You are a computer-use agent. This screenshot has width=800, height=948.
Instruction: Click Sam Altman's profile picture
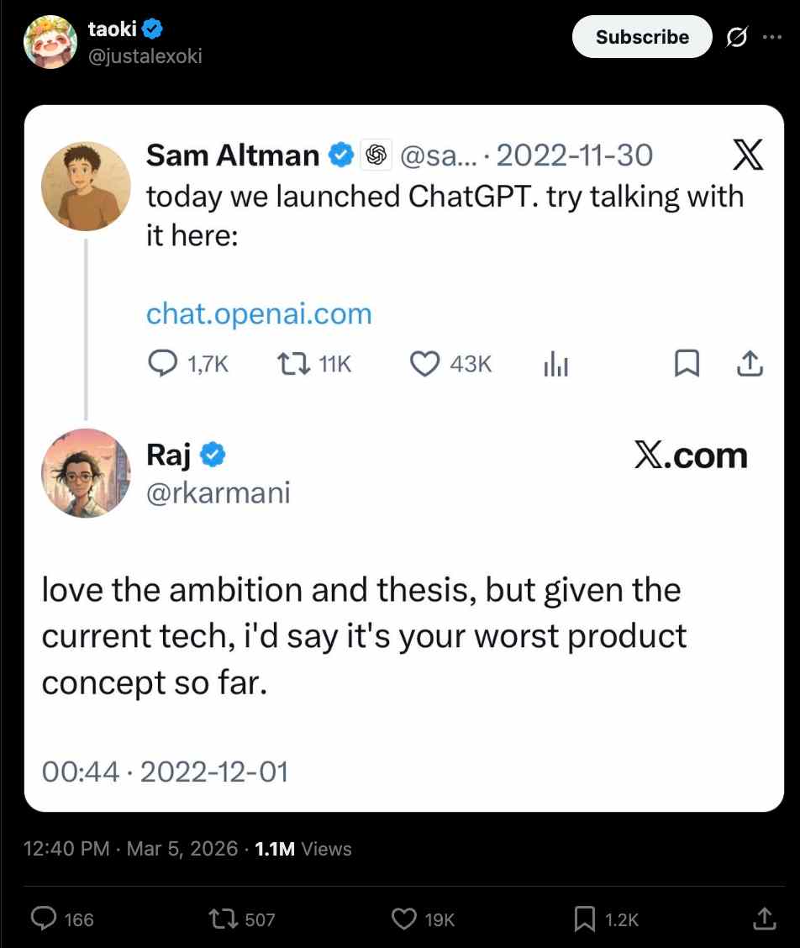86,185
